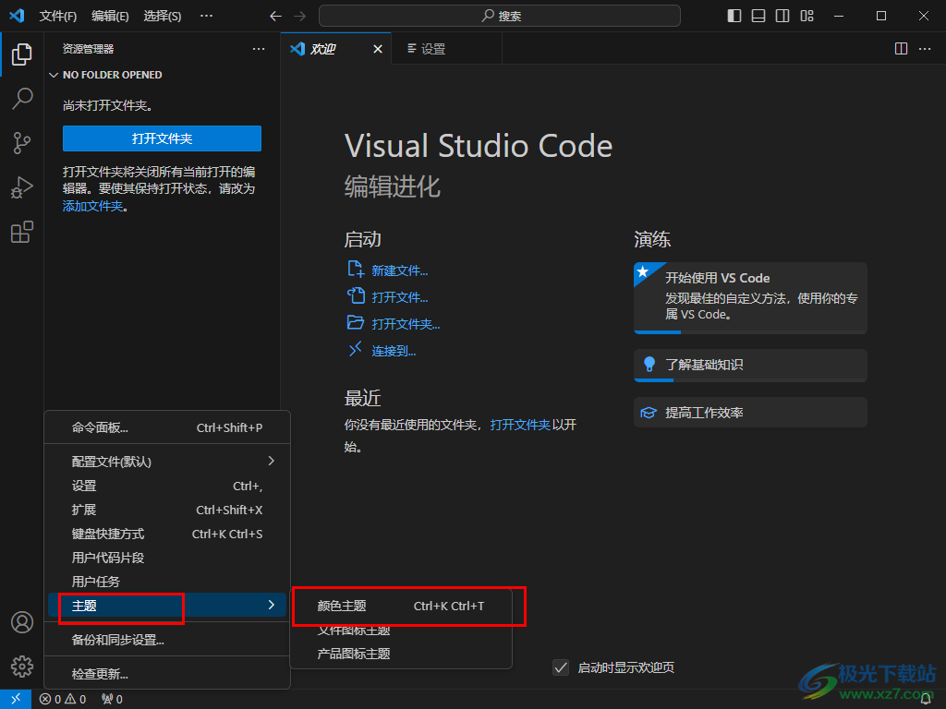Open the 编辑(E) menu
Viewport: 946px width, 709px height.
pos(110,16)
